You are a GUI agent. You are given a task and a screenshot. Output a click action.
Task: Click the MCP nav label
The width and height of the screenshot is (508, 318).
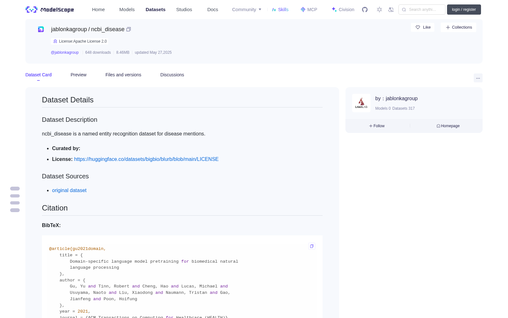(x=312, y=10)
